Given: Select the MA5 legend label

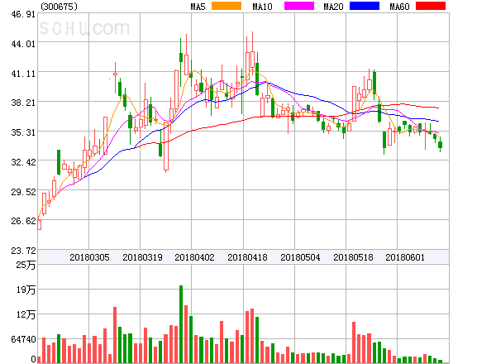Looking at the screenshot, I should (x=198, y=7).
